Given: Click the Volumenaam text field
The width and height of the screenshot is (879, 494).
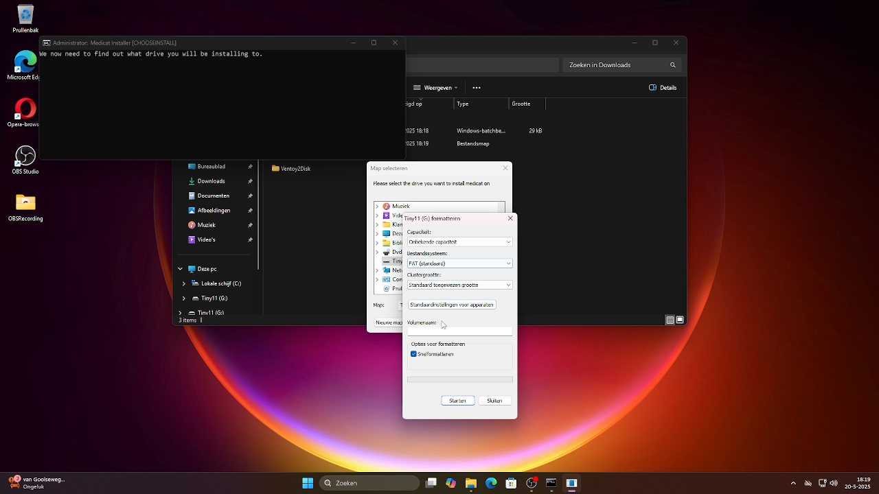Looking at the screenshot, I should (x=459, y=331).
